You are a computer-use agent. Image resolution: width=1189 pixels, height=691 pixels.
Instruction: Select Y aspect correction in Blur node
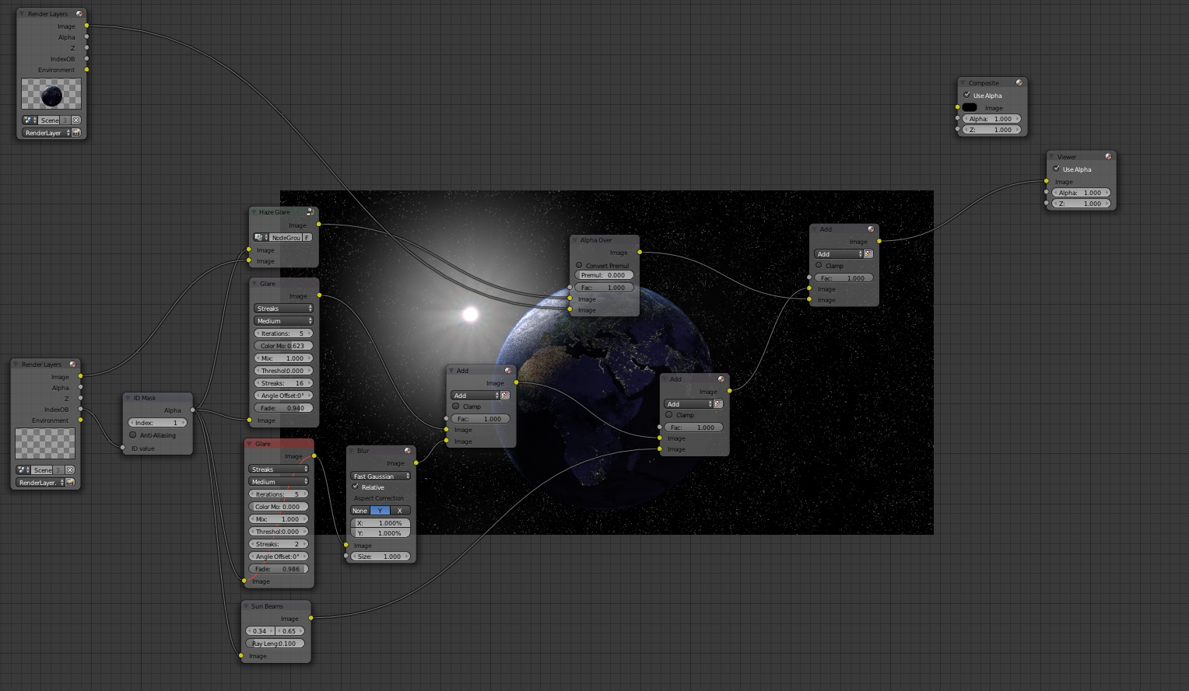point(380,511)
